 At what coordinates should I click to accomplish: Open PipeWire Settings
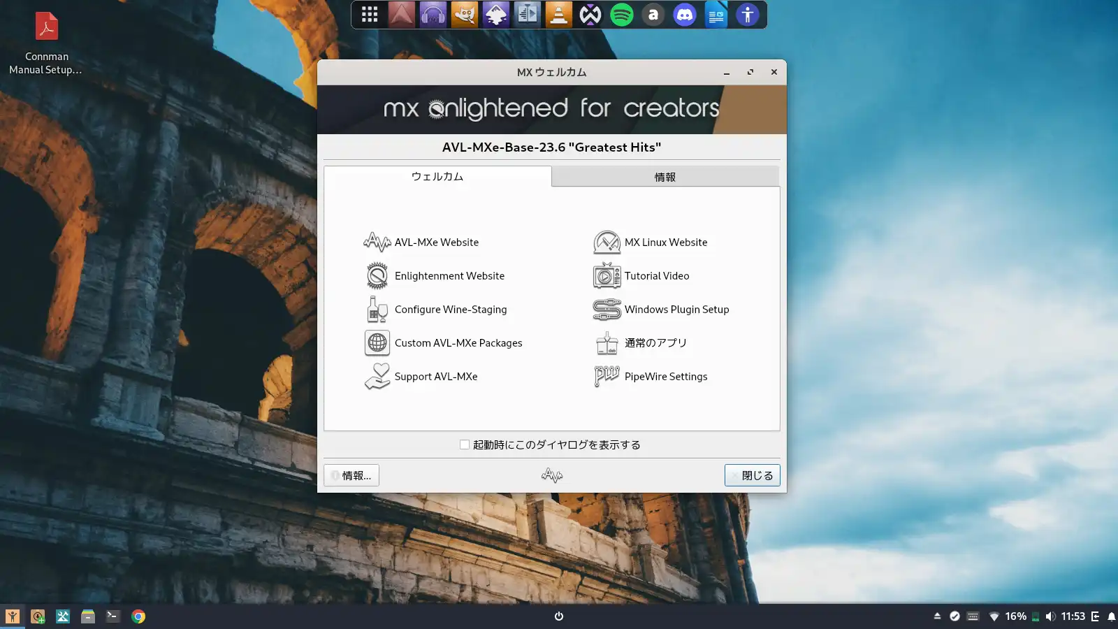tap(650, 377)
